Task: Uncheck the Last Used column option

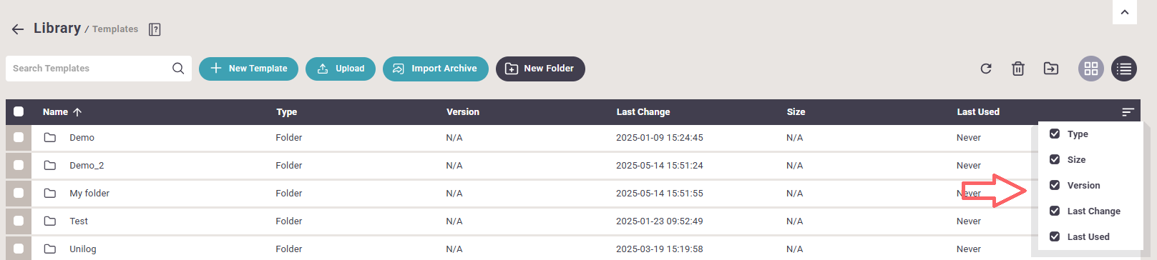Action: coord(1055,236)
